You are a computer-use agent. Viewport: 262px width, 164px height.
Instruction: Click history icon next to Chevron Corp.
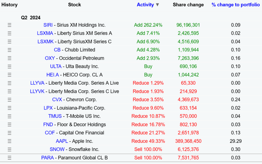pos(9,100)
